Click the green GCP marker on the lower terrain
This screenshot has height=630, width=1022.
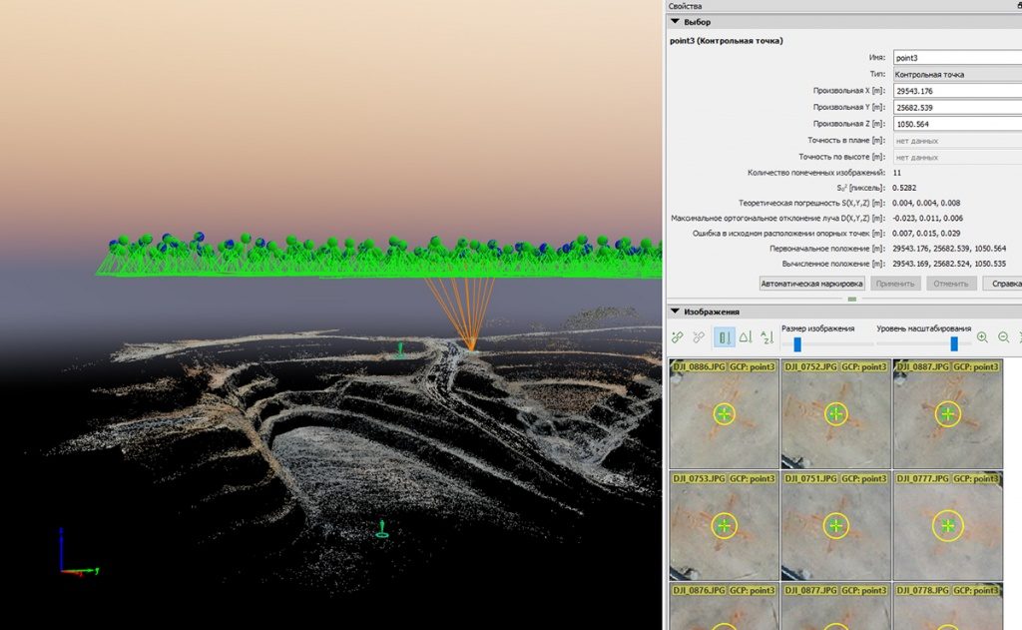(x=382, y=529)
